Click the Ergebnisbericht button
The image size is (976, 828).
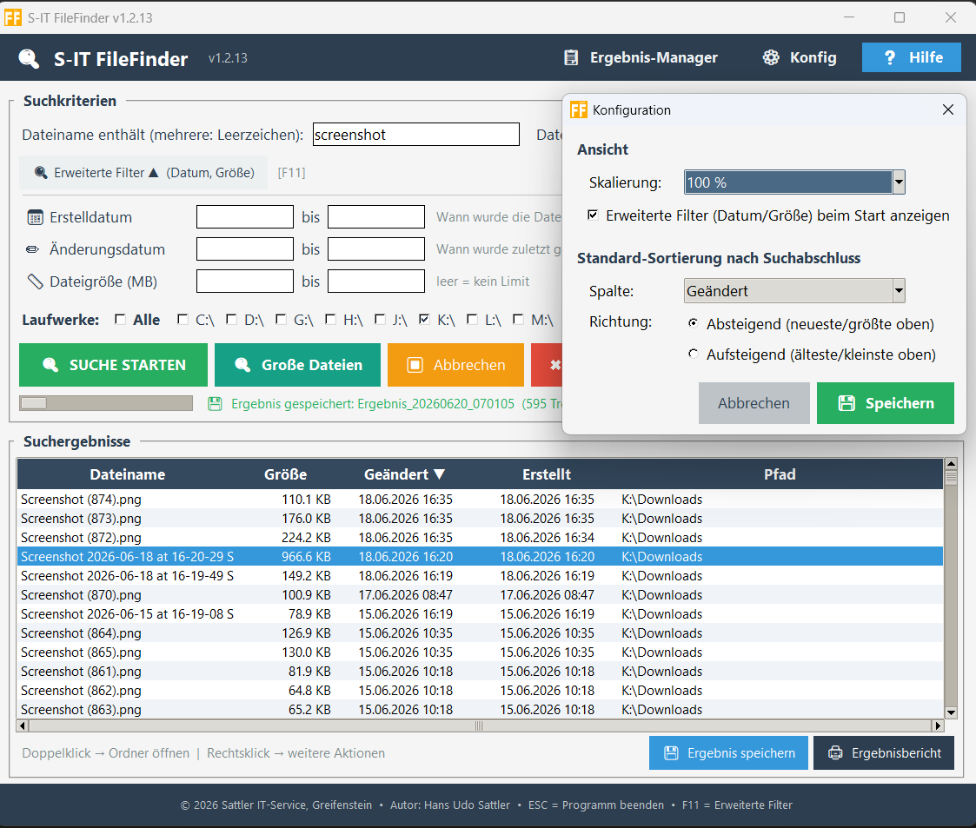(884, 753)
